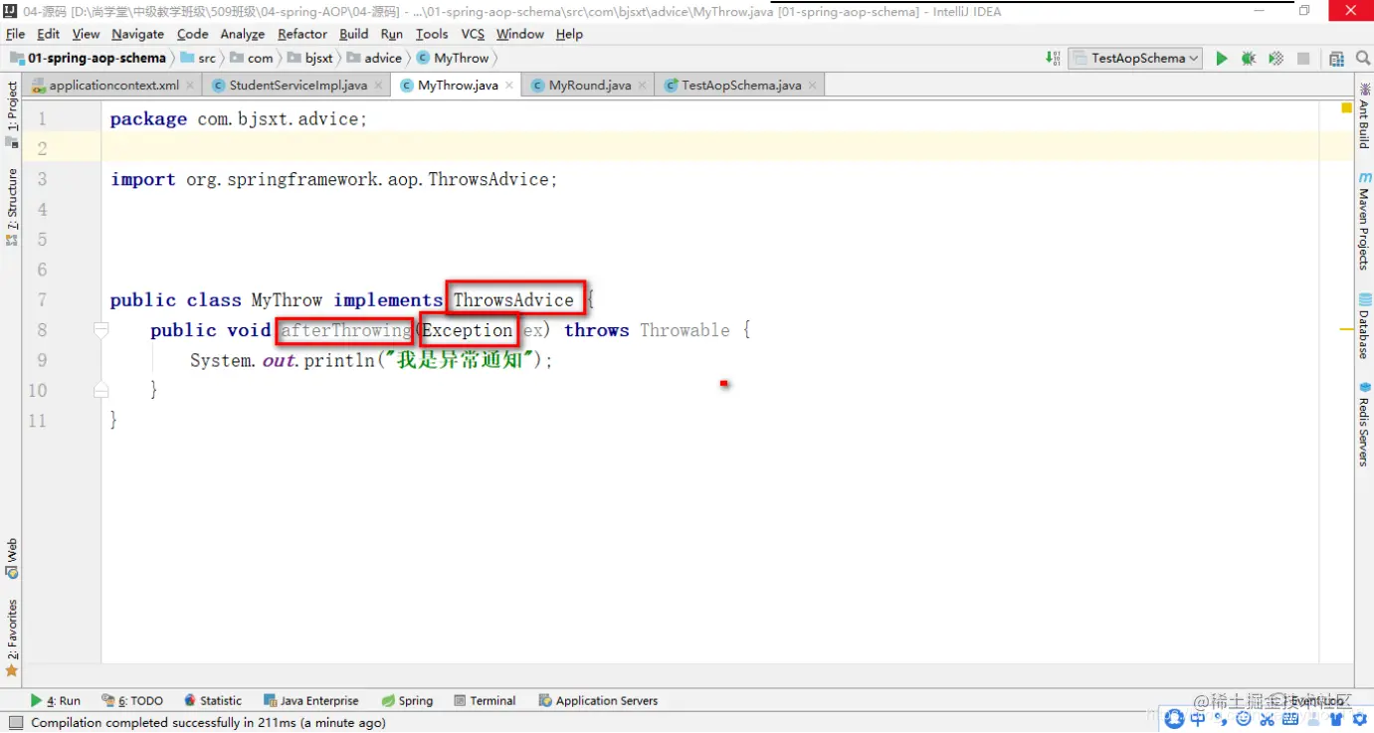Open the Run menu
This screenshot has width=1374, height=733.
[392, 34]
